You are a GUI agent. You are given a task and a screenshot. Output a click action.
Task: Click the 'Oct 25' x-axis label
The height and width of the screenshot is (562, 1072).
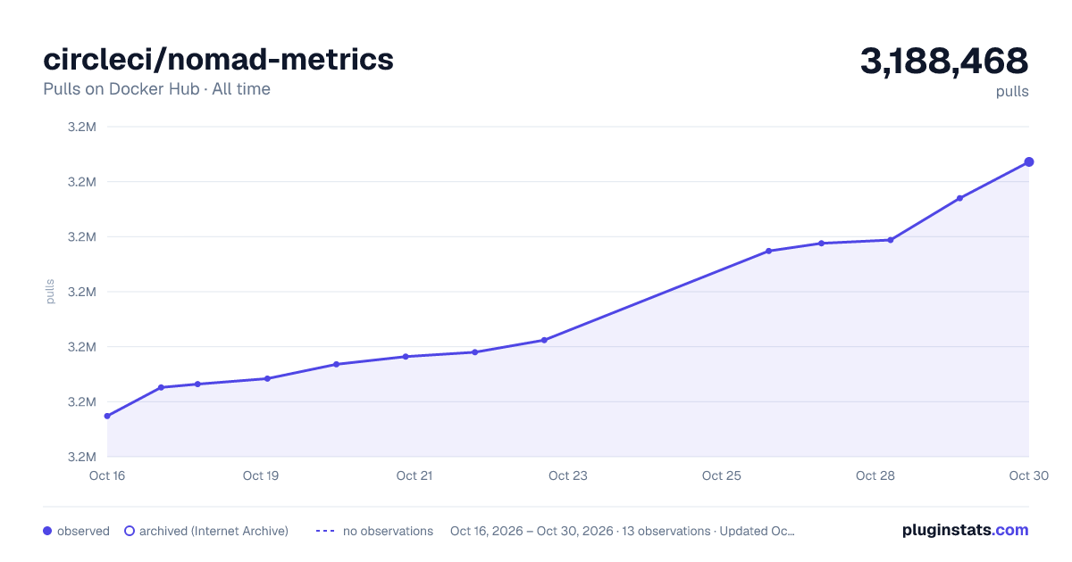(x=722, y=475)
